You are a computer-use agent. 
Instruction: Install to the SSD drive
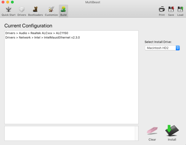coord(172,133)
